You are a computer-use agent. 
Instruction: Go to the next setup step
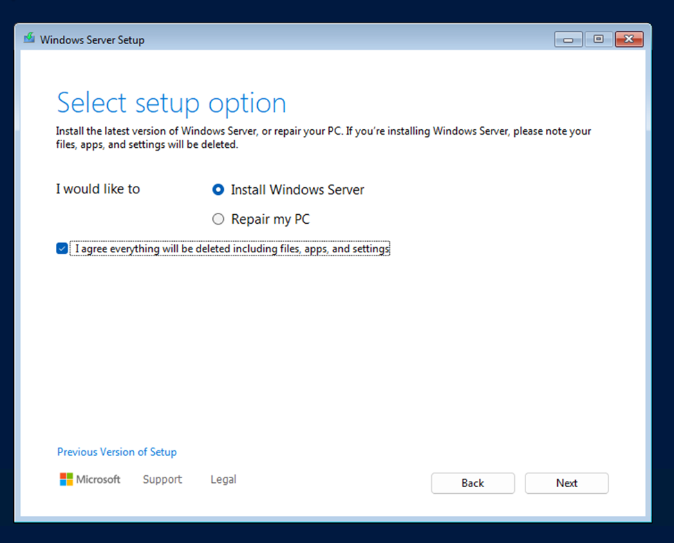click(x=567, y=484)
